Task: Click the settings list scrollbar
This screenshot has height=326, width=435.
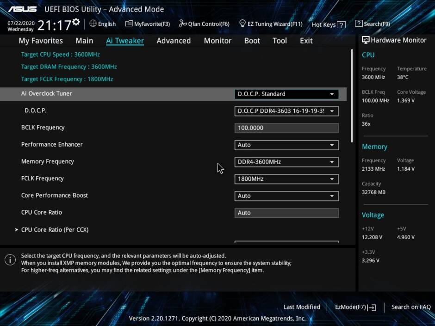Action: pos(352,96)
